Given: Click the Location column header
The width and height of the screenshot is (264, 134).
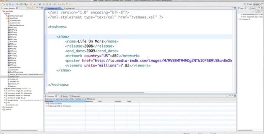Looking at the screenshot, I should tap(121, 102).
